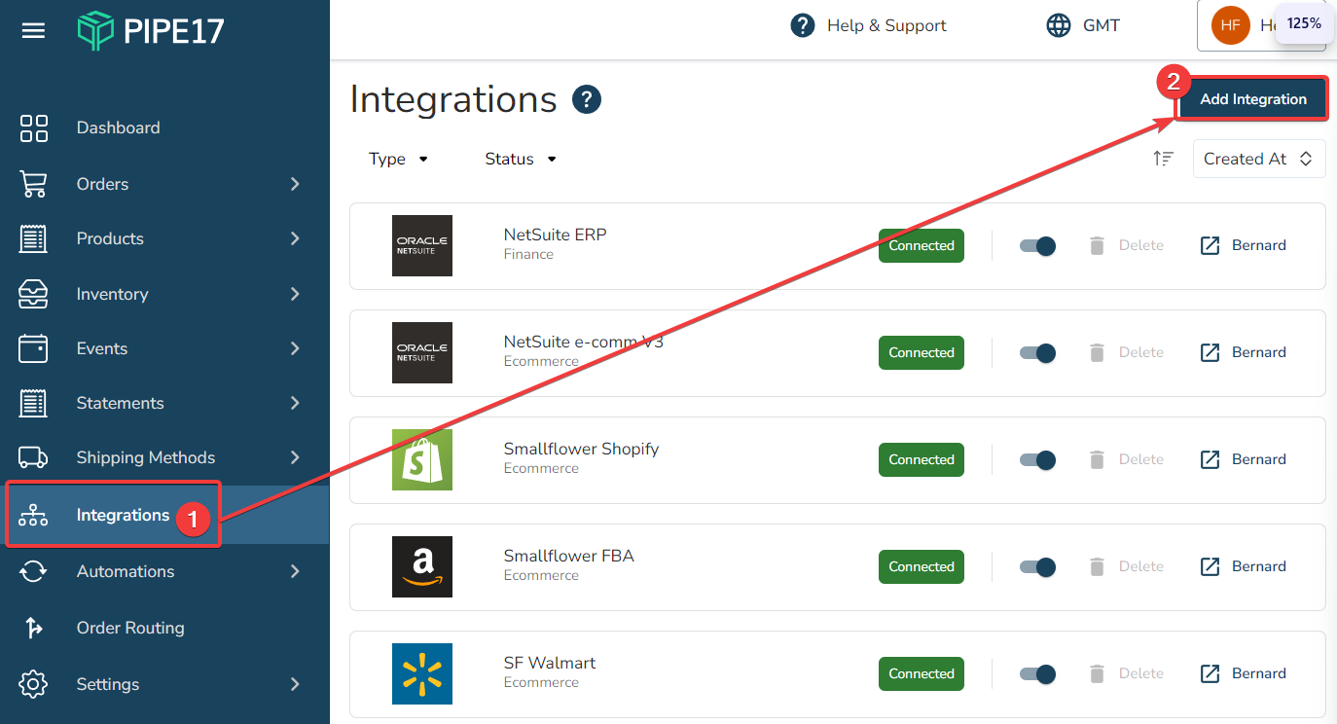Click trash icon in NetSuite e-comm V3 row
Image resolution: width=1337 pixels, height=724 pixels.
pyautogui.click(x=1097, y=352)
